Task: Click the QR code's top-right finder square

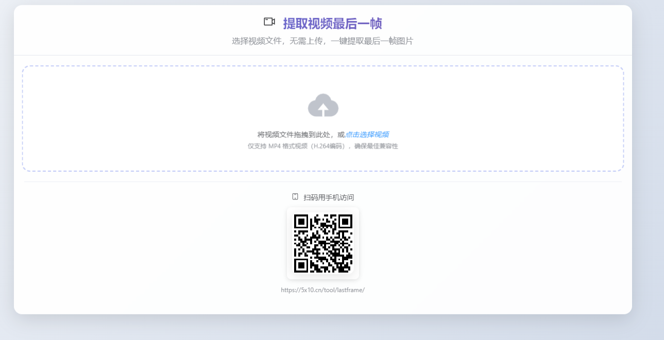Action: [x=345, y=221]
